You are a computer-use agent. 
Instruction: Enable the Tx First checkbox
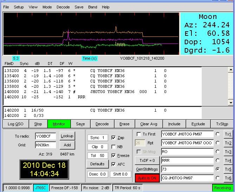pyautogui.click(x=139, y=134)
